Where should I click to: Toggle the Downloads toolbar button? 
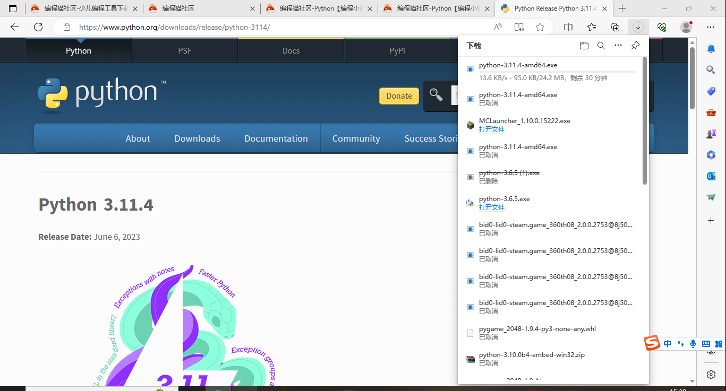(x=638, y=27)
